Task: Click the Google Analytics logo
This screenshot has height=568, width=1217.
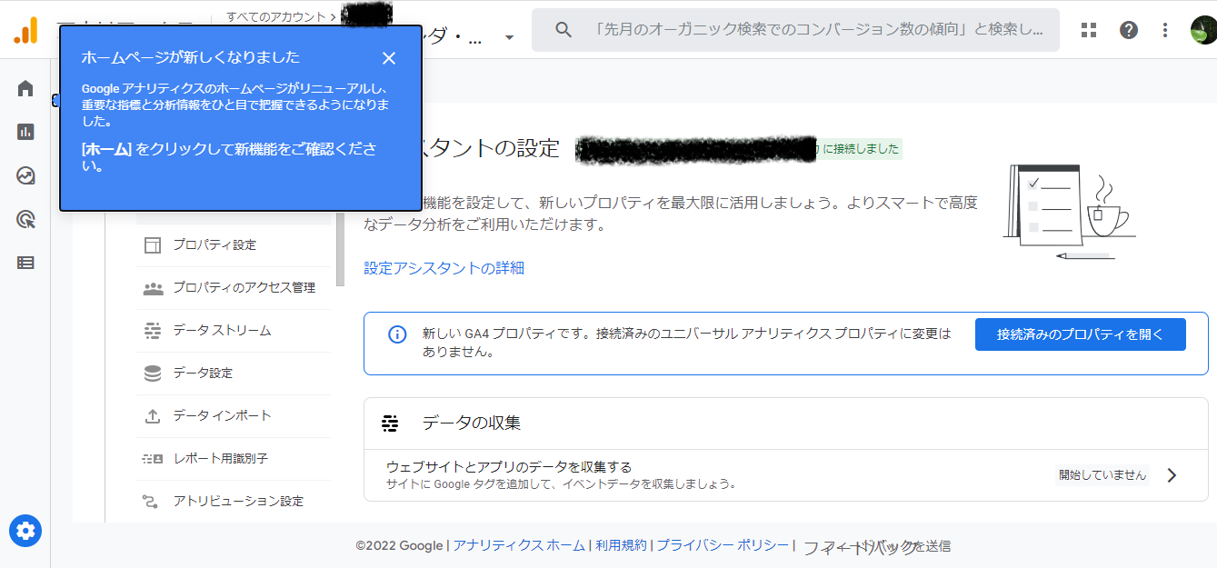Action: click(25, 31)
